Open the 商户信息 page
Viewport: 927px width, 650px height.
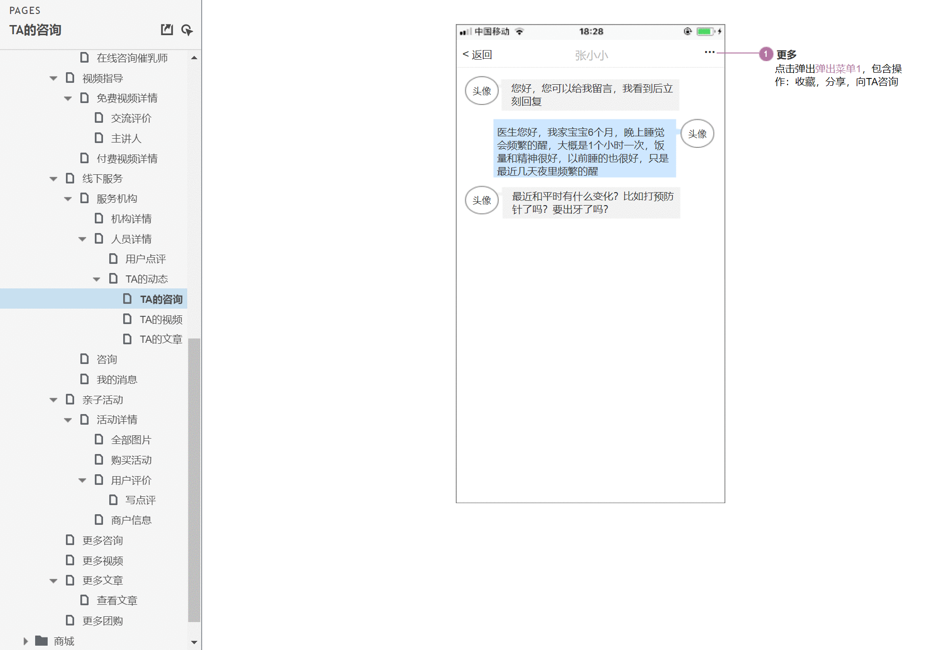point(131,520)
